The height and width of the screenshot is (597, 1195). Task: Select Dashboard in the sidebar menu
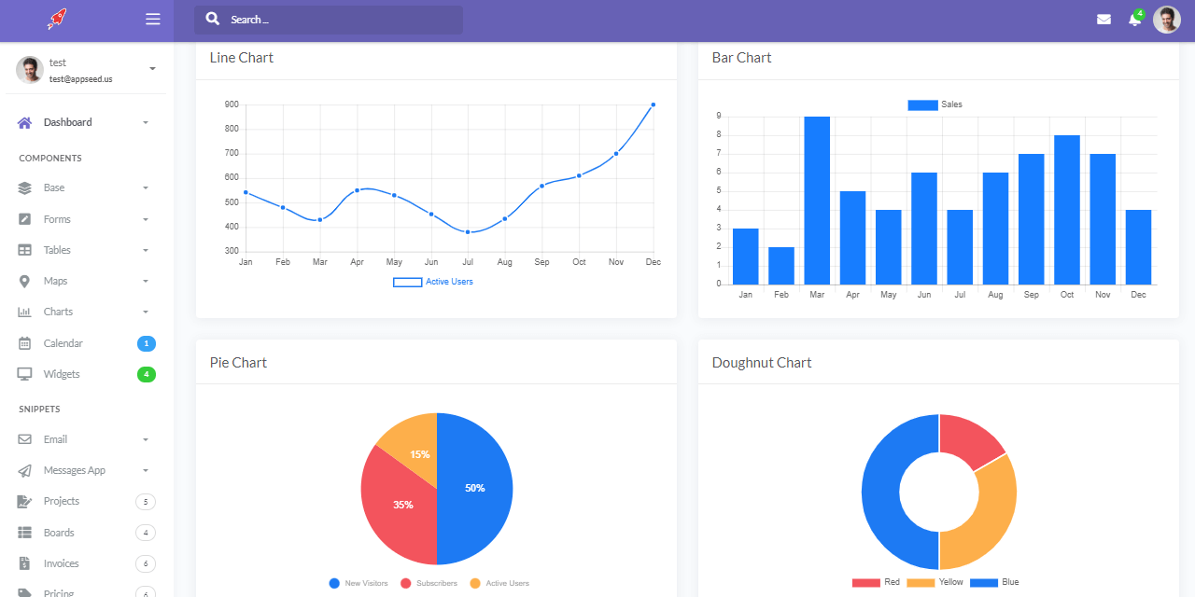click(65, 122)
